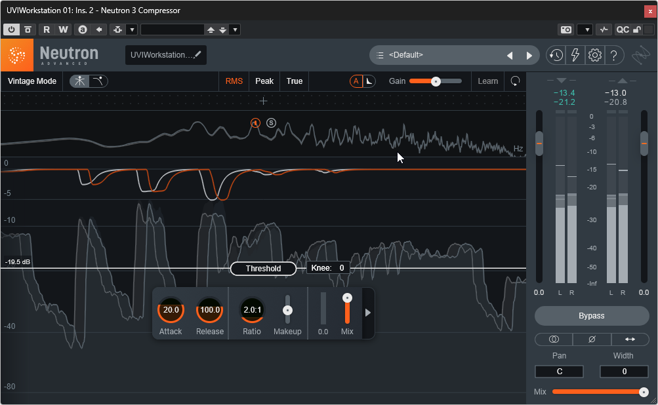
Task: Click the bypass effect icon beside the power button
Action: pyautogui.click(x=28, y=29)
